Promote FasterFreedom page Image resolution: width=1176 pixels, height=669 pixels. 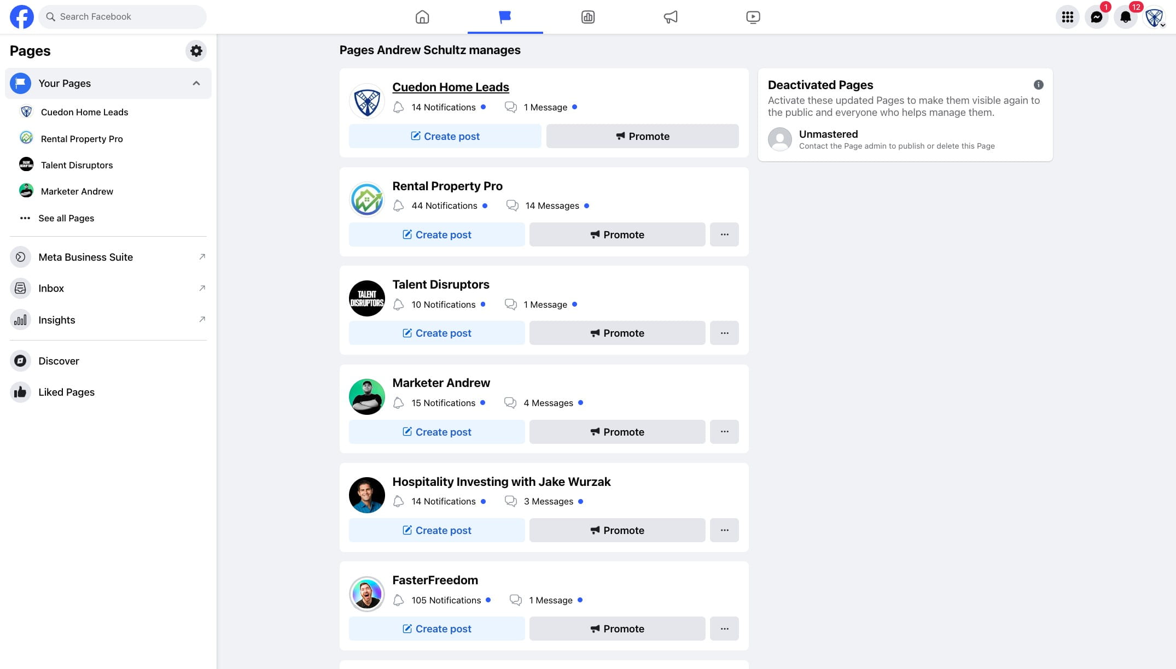(x=618, y=629)
